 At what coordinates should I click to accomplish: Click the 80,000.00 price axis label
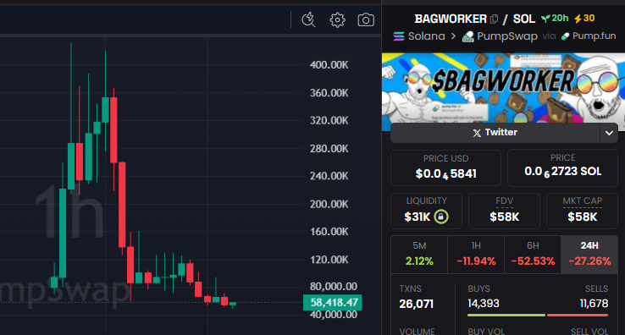coord(333,287)
